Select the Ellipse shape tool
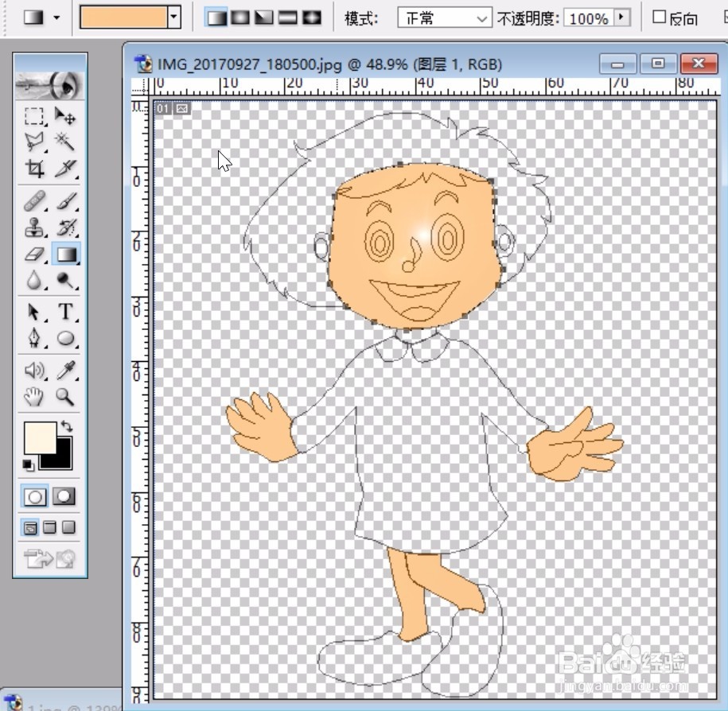The image size is (728, 711). click(65, 338)
